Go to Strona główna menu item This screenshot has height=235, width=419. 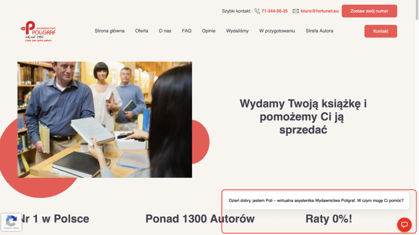click(x=110, y=31)
